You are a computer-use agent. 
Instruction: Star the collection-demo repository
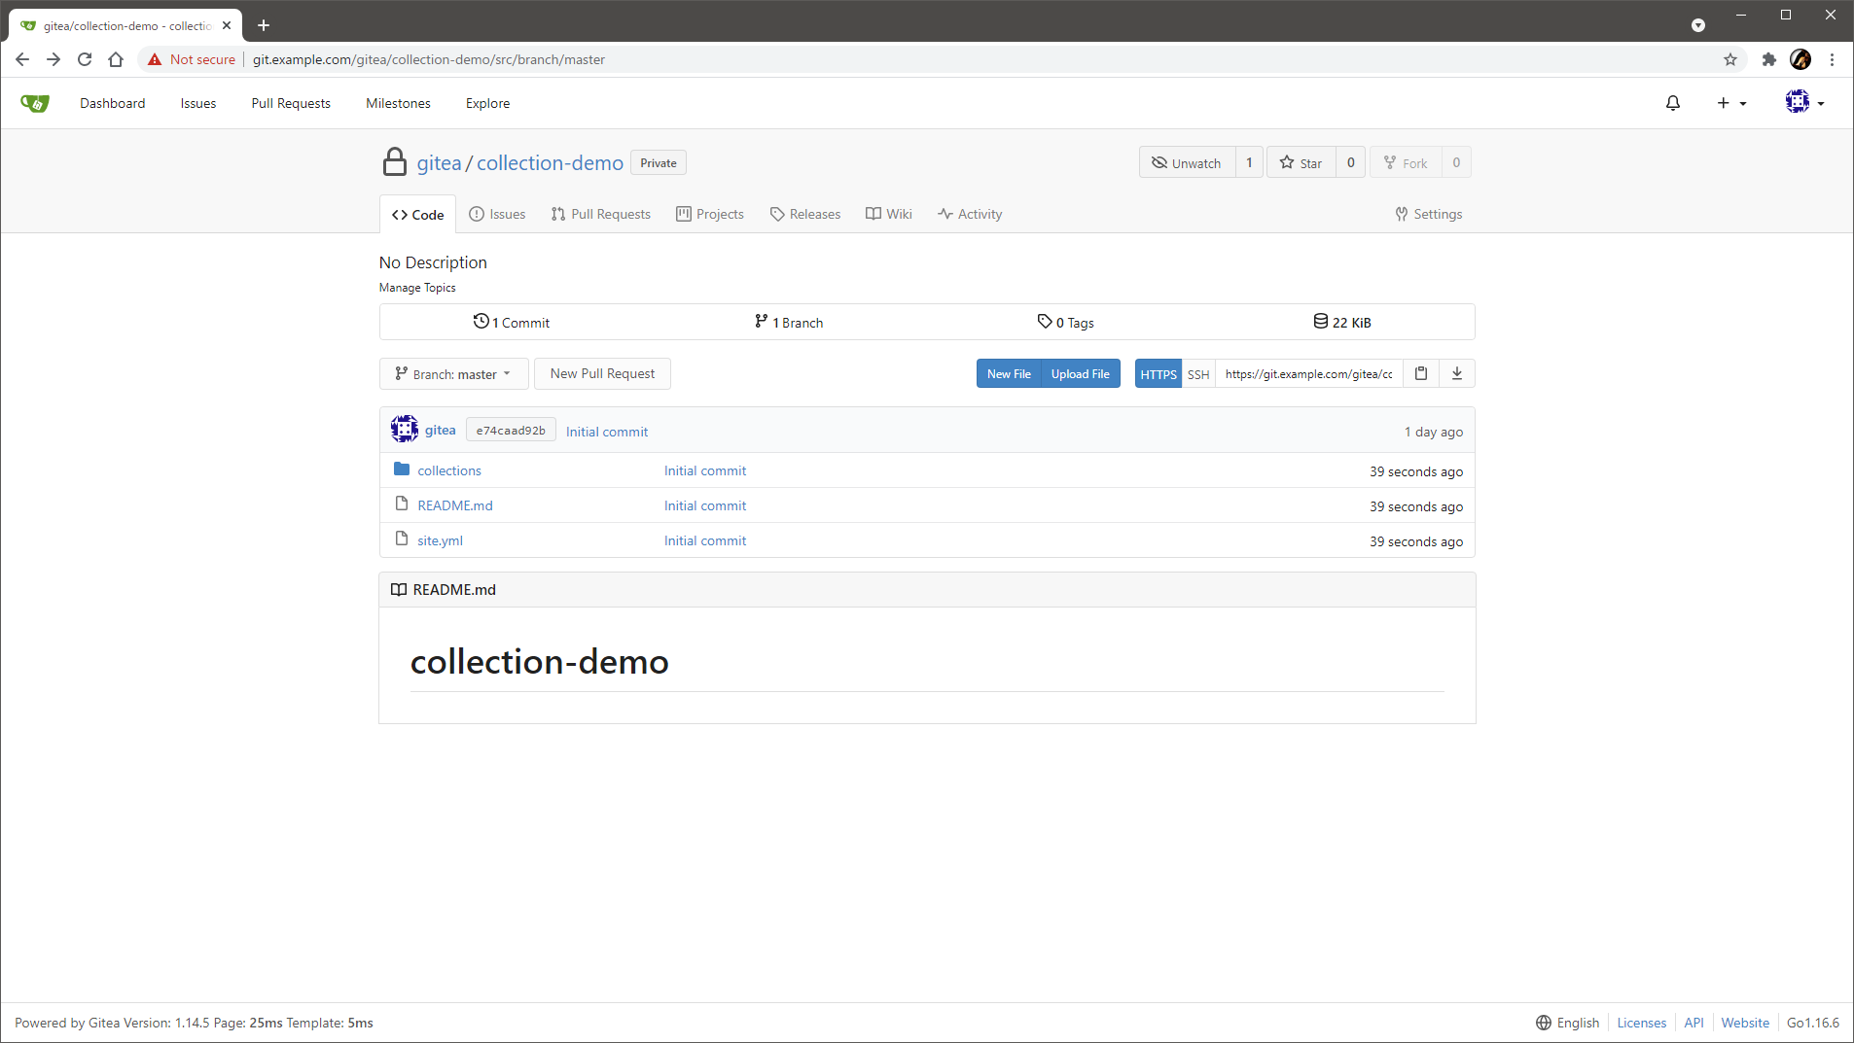coord(1301,162)
